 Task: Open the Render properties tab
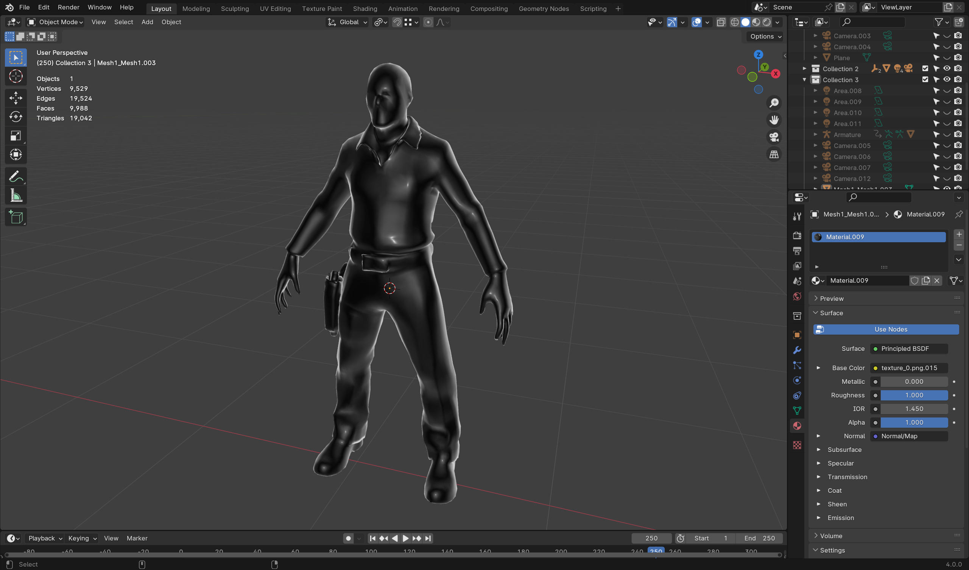point(797,235)
